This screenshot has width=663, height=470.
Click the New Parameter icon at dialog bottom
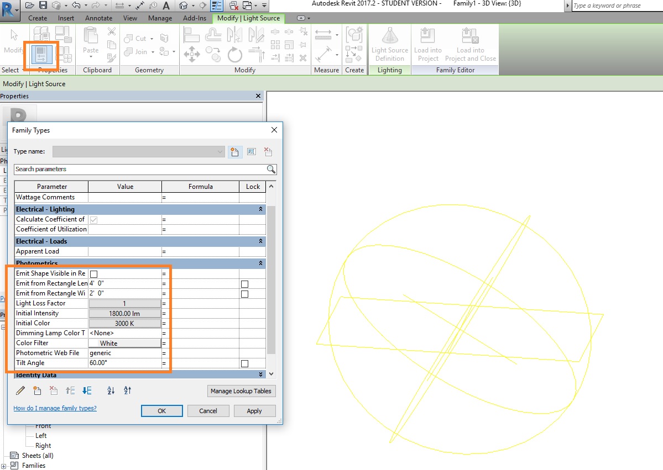(x=37, y=390)
